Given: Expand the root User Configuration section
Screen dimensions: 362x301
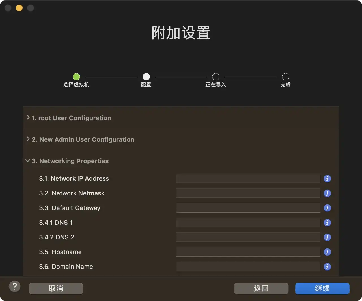Looking at the screenshot, I should [28, 118].
